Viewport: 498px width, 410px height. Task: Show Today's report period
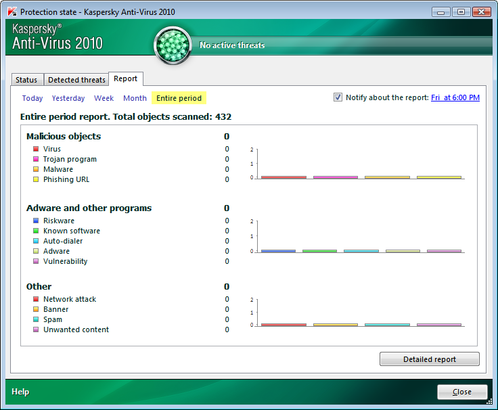tap(32, 98)
